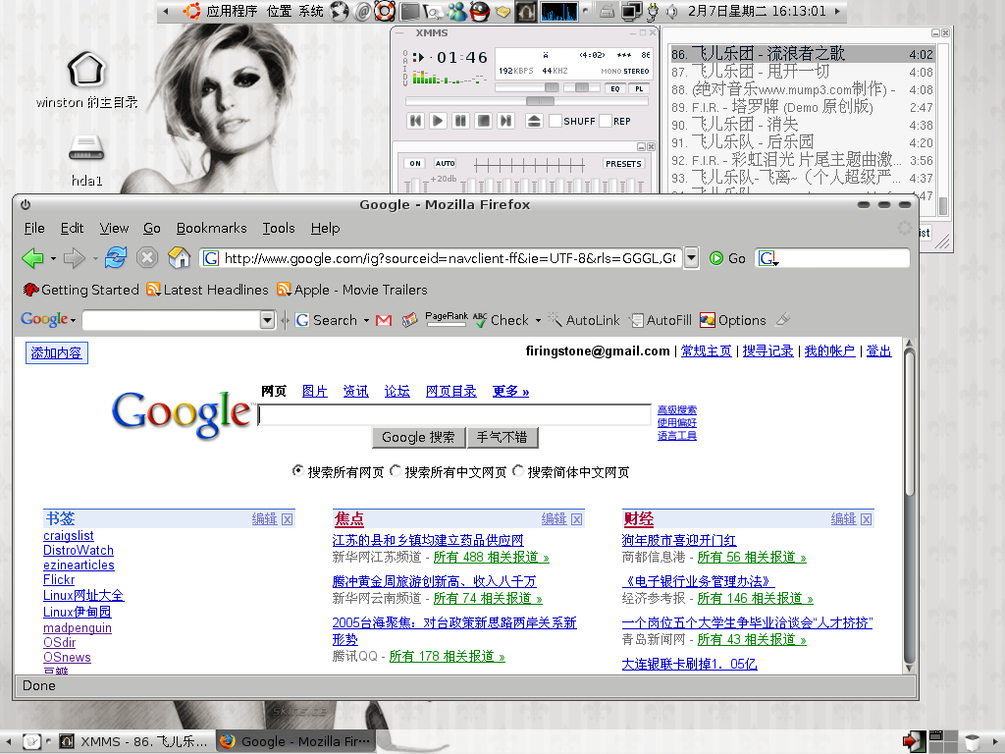This screenshot has height=754, width=1005.
Task: Click the XMMS Eject button
Action: pos(534,121)
